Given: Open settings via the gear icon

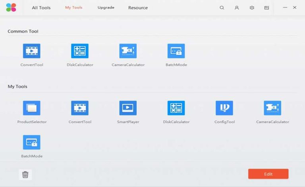Looking at the screenshot, I should tap(252, 8).
